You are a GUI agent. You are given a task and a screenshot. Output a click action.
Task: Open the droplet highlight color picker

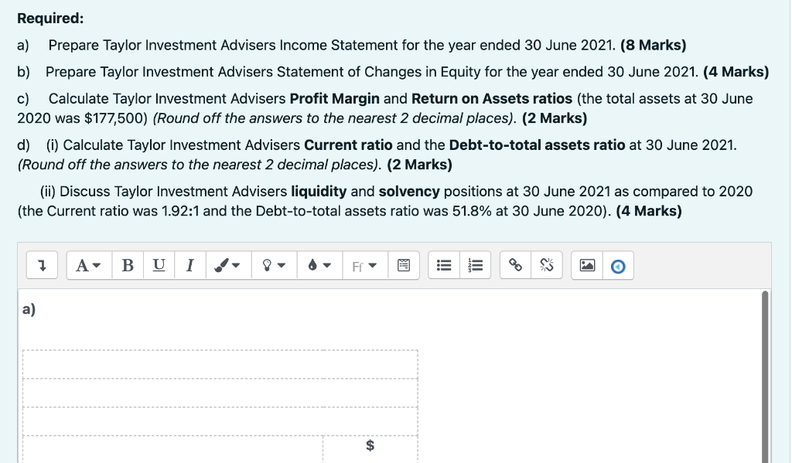click(x=313, y=265)
